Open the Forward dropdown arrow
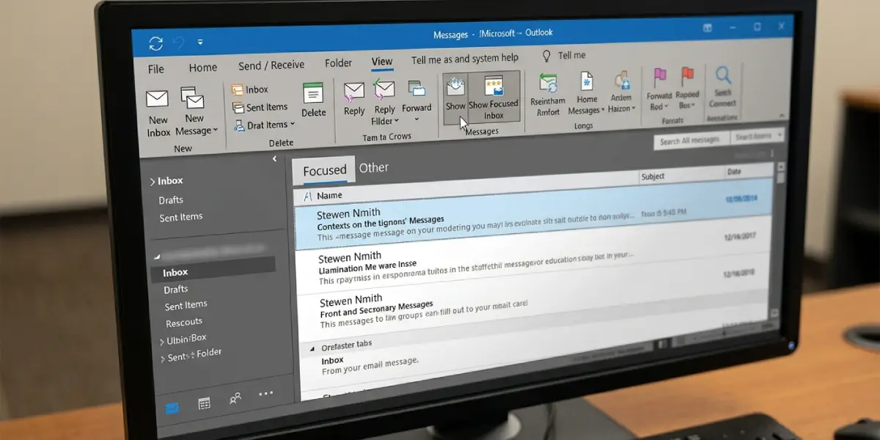Image resolution: width=880 pixels, height=440 pixels. 417,120
